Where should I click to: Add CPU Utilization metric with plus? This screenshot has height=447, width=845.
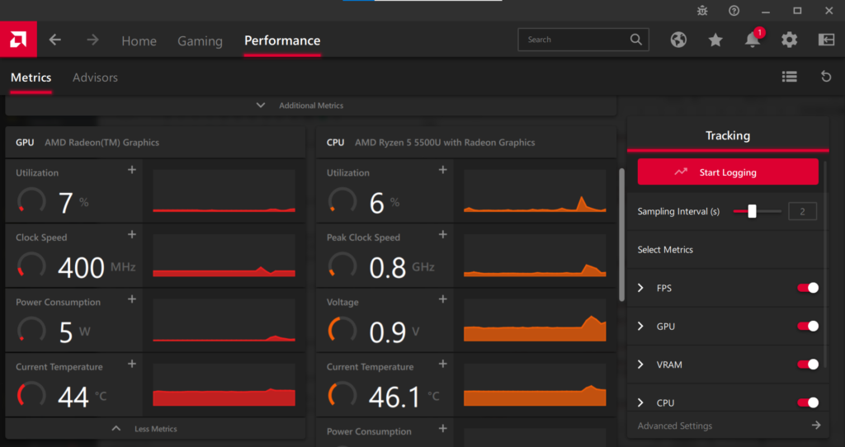tap(442, 170)
